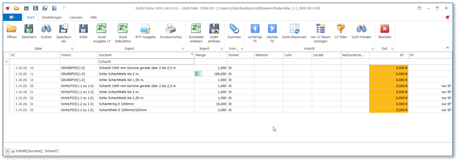Image resolution: width=457 pixels, height=160 pixels.
Task: Uncheck the Kurztext 'Schacht' filter checkbox
Action: [13, 151]
